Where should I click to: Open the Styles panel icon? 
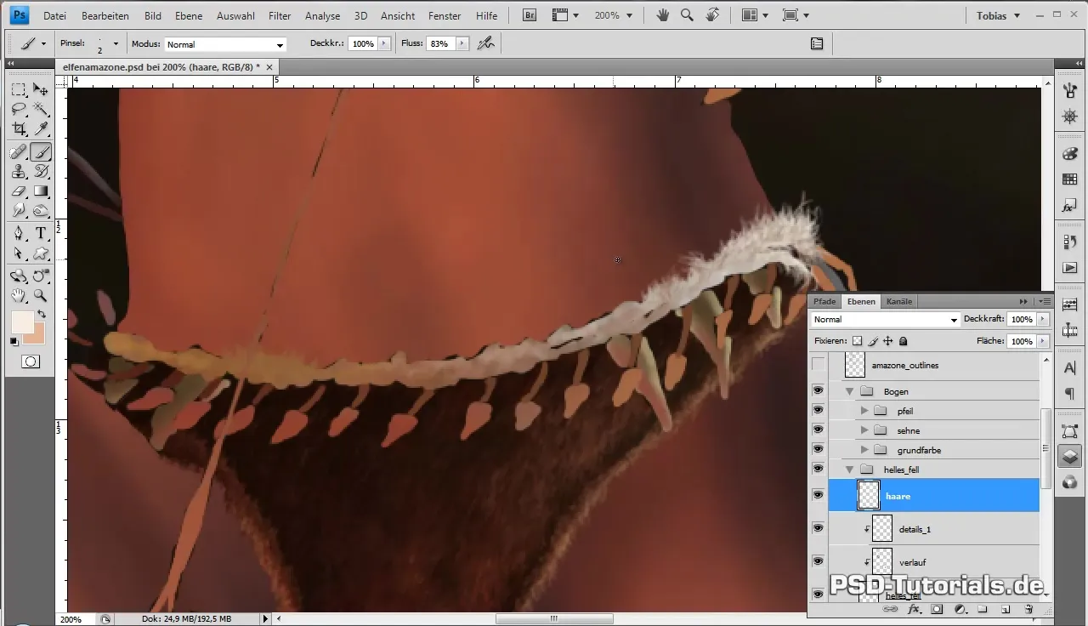click(x=1070, y=207)
